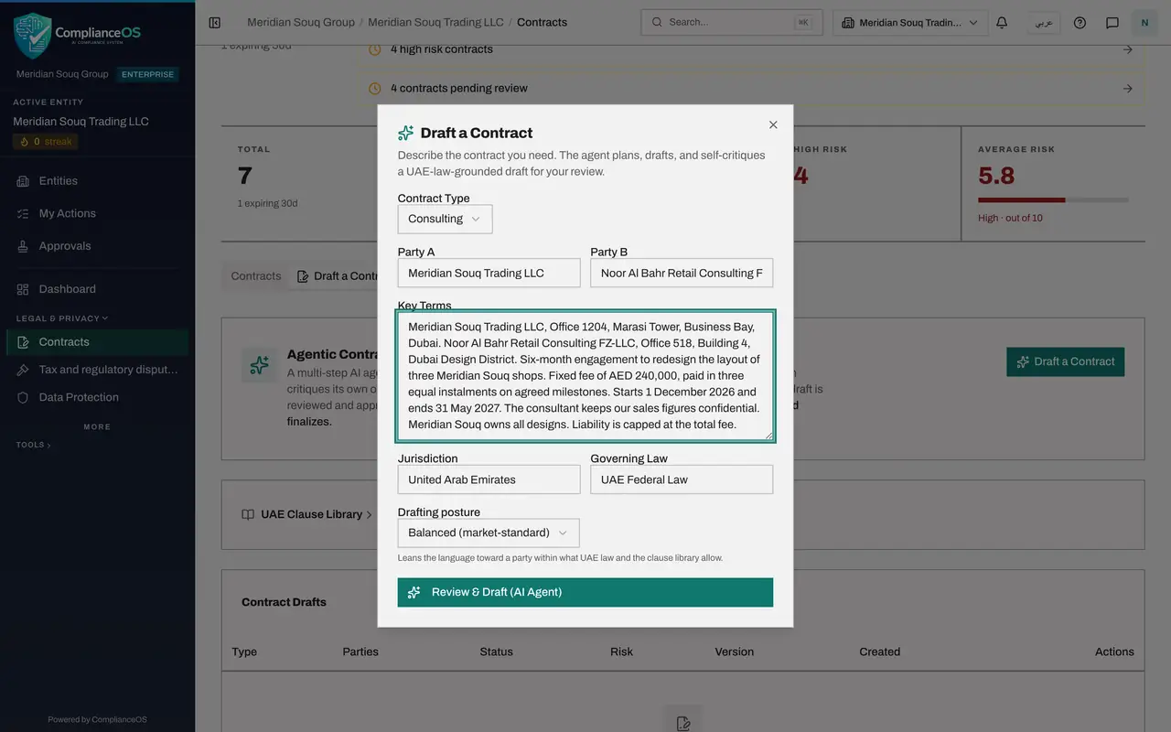This screenshot has height=732, width=1171.
Task: Open the entity switcher dropdown in header
Action: (x=910, y=22)
